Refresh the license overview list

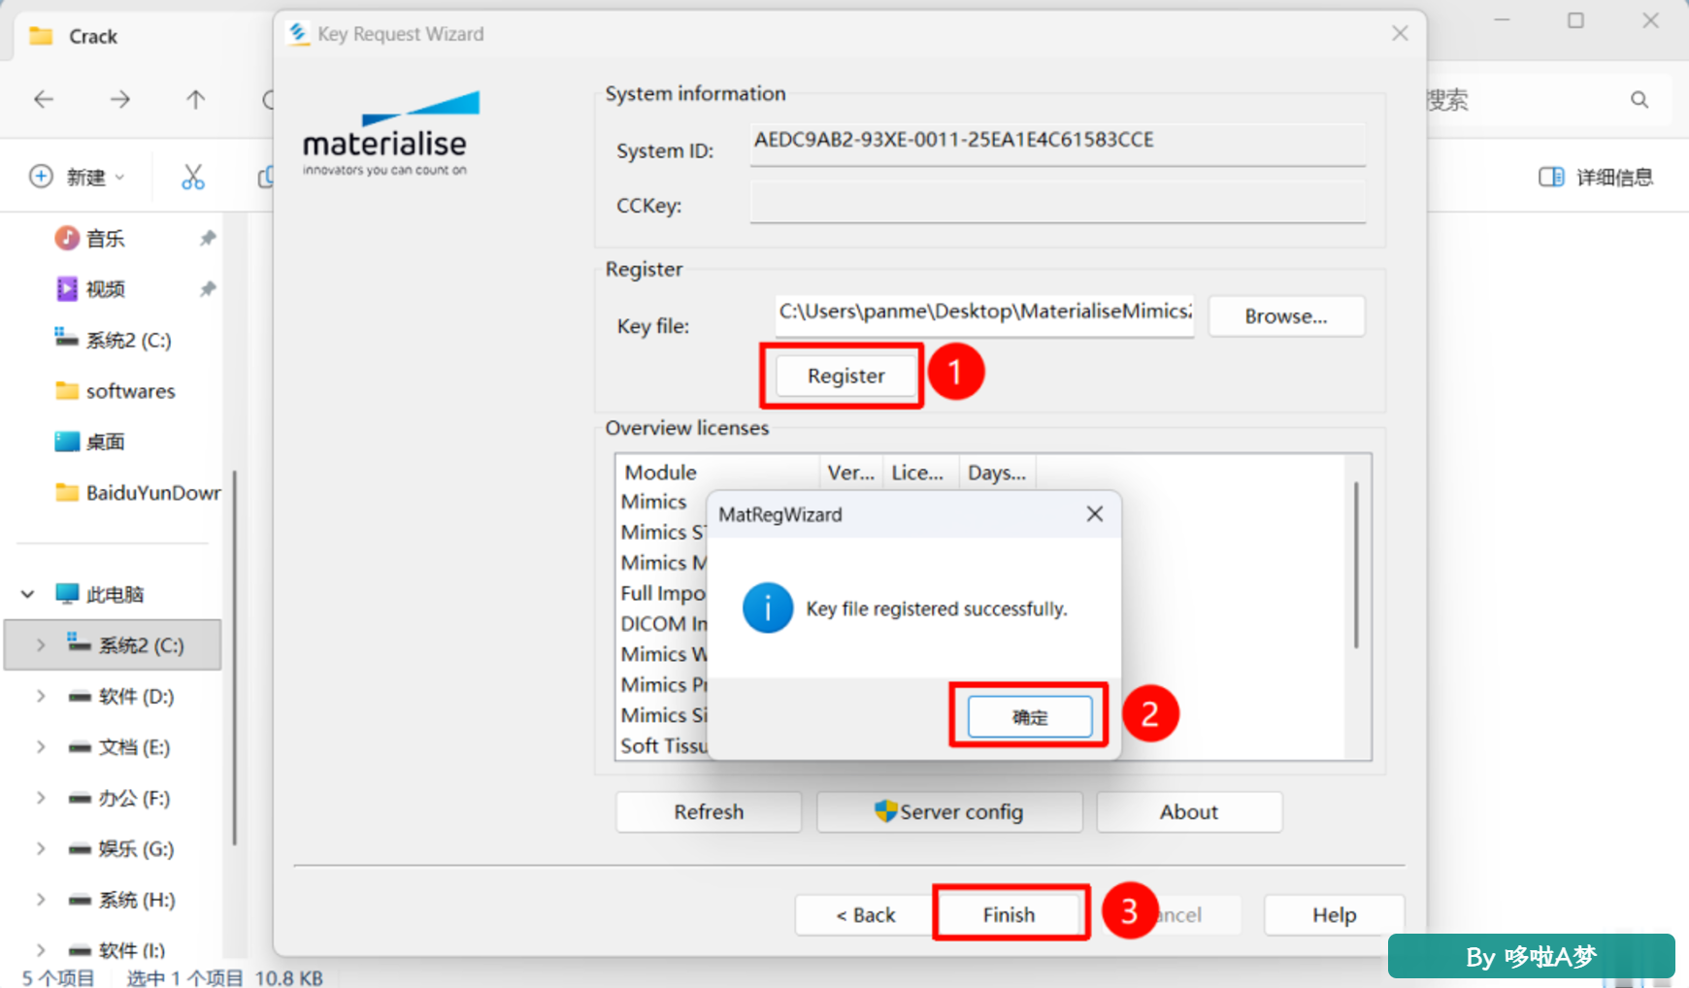click(709, 811)
